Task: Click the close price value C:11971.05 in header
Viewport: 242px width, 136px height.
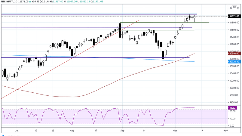Action: [x=96, y=2]
